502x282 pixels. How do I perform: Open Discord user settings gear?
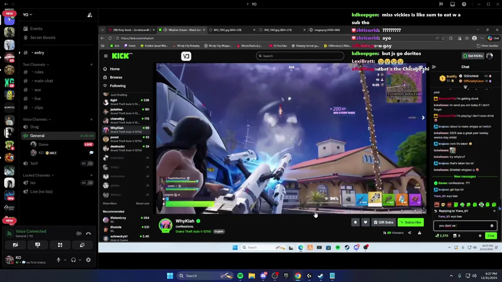pyautogui.click(x=89, y=260)
